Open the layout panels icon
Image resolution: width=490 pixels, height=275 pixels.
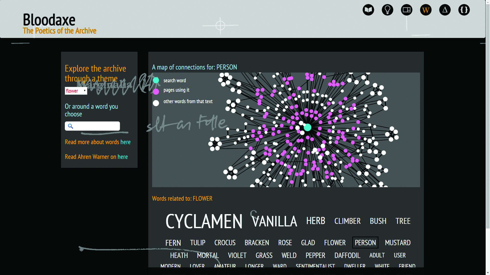tap(406, 10)
